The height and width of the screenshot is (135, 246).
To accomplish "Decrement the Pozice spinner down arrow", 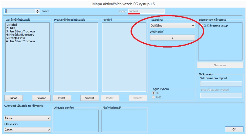I will click(x=38, y=12).
